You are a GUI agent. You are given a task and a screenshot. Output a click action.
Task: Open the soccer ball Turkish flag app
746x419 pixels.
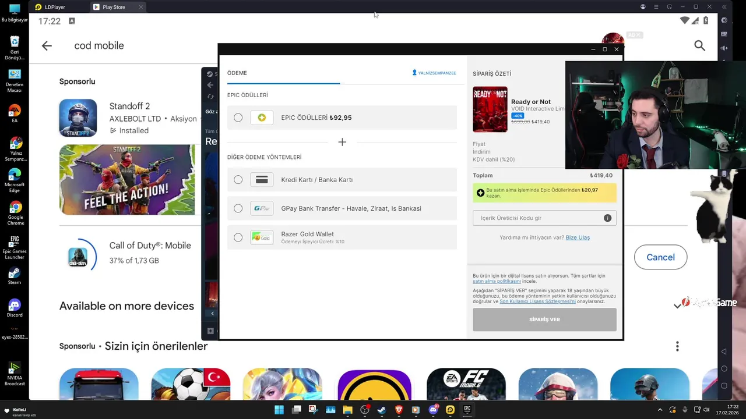click(x=191, y=384)
